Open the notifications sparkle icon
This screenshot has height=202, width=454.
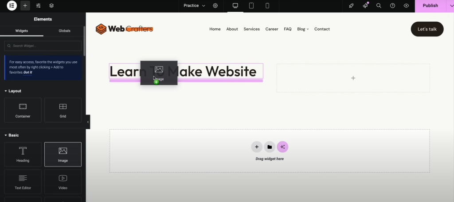click(365, 5)
